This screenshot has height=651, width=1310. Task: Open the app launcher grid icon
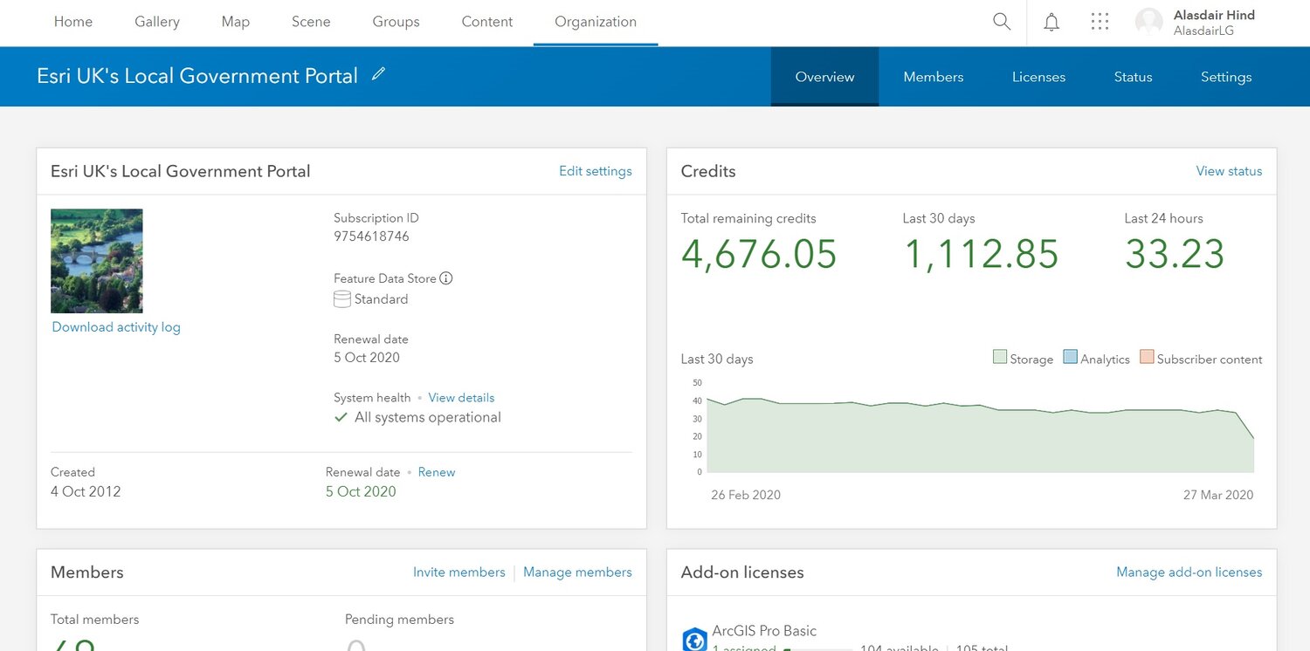point(1100,22)
